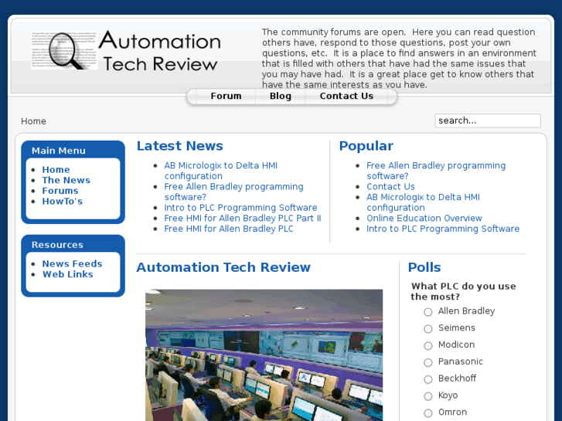Image resolution: width=562 pixels, height=421 pixels.
Task: Open Popular Free Allen Bradley programming software link
Action: (x=436, y=171)
